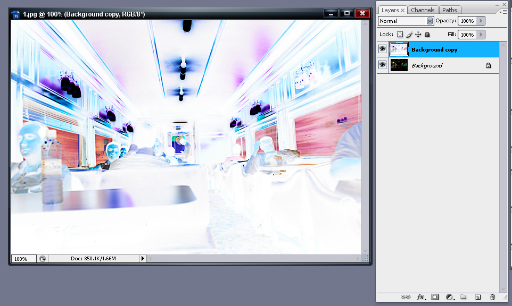Toggle lock transparent pixels
Image resolution: width=512 pixels, height=306 pixels.
[400, 35]
